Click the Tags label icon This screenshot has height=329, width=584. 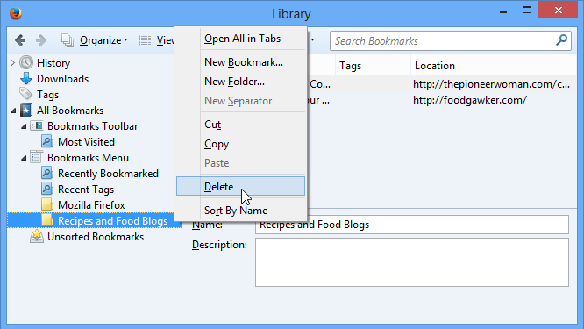click(x=25, y=94)
